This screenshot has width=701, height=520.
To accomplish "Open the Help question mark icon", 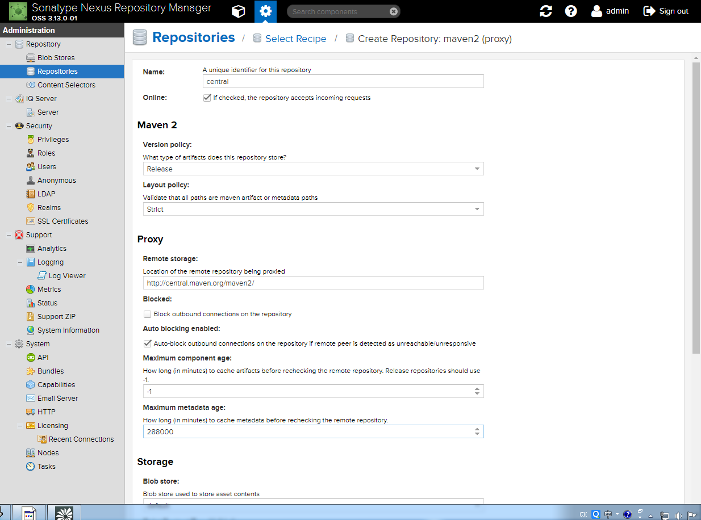I will coord(571,11).
